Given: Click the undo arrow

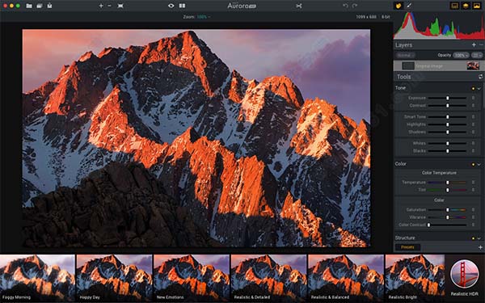Looking at the screenshot, I should pos(345,6).
